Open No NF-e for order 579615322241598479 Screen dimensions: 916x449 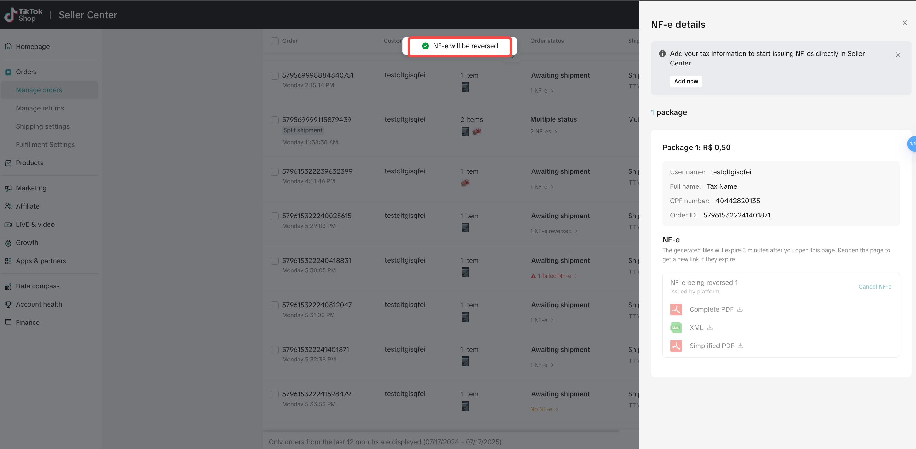pyautogui.click(x=545, y=409)
